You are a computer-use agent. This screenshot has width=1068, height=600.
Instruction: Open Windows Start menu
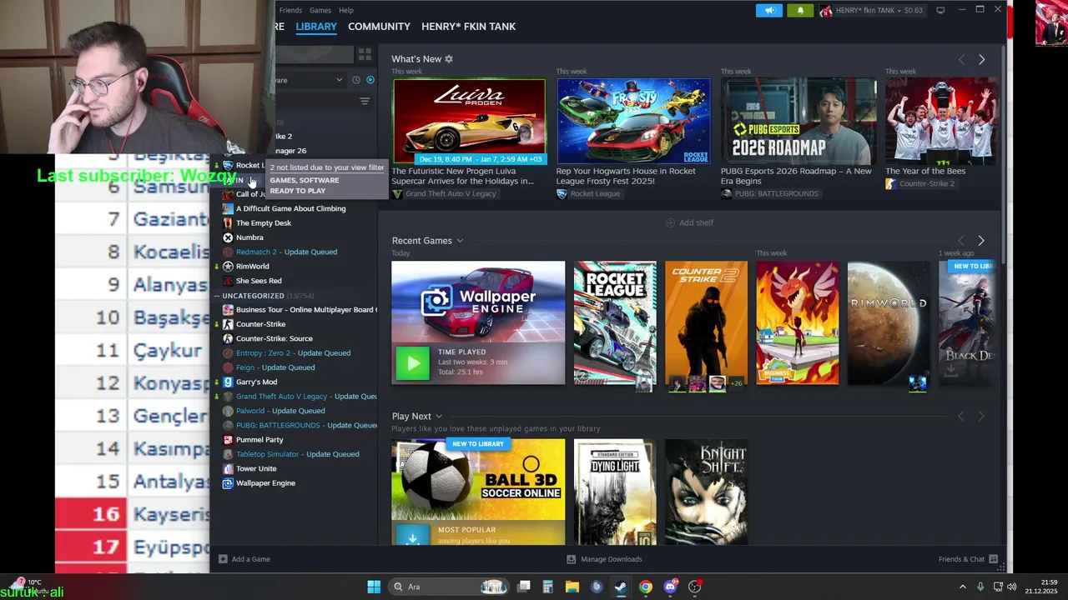pyautogui.click(x=374, y=587)
